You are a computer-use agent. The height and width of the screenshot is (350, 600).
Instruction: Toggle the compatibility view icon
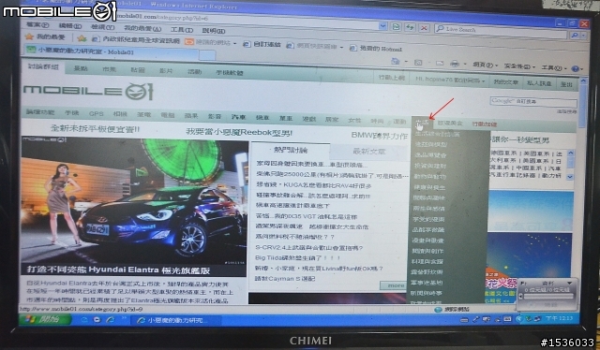click(396, 27)
